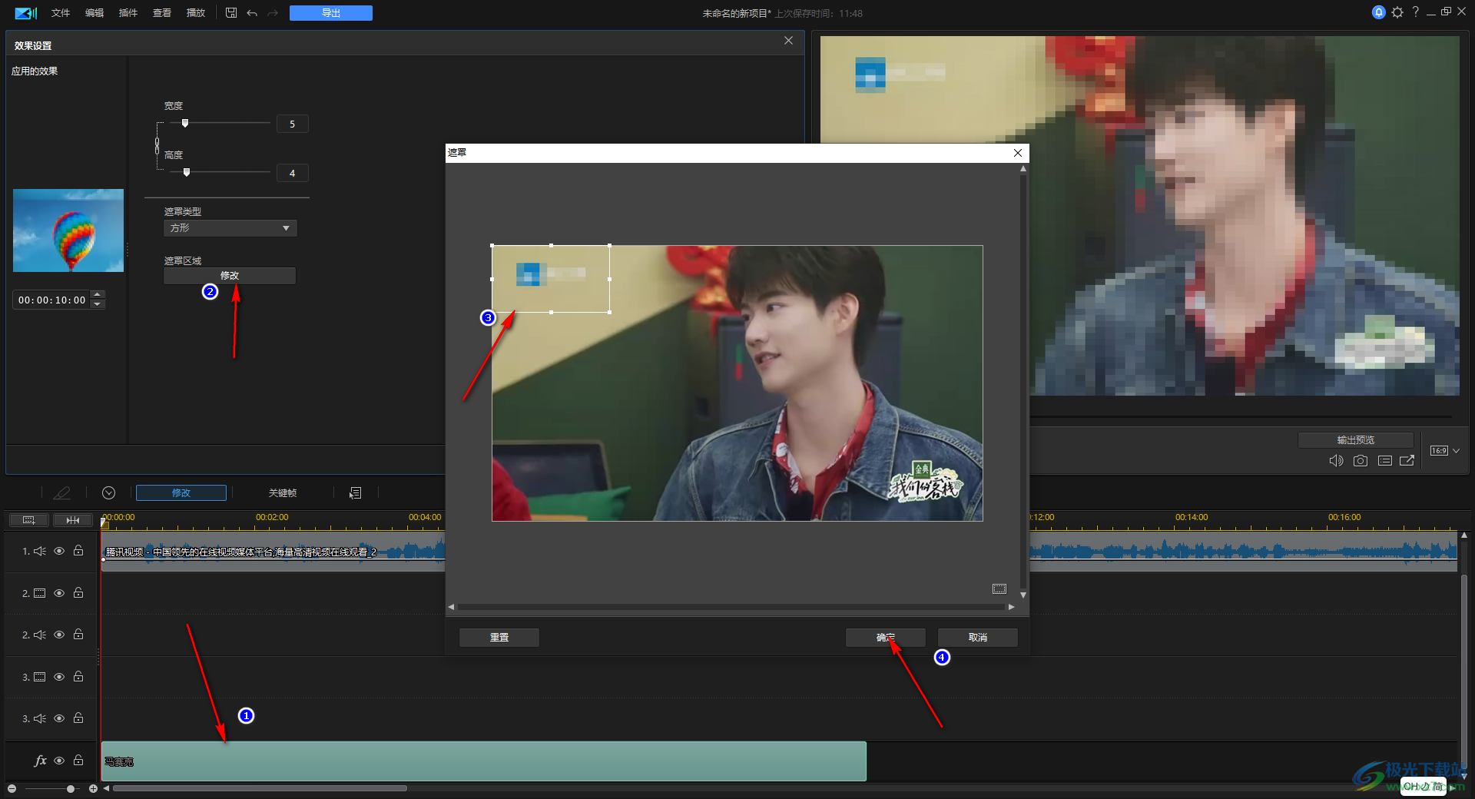Toggle lock on audio track 3

point(78,718)
